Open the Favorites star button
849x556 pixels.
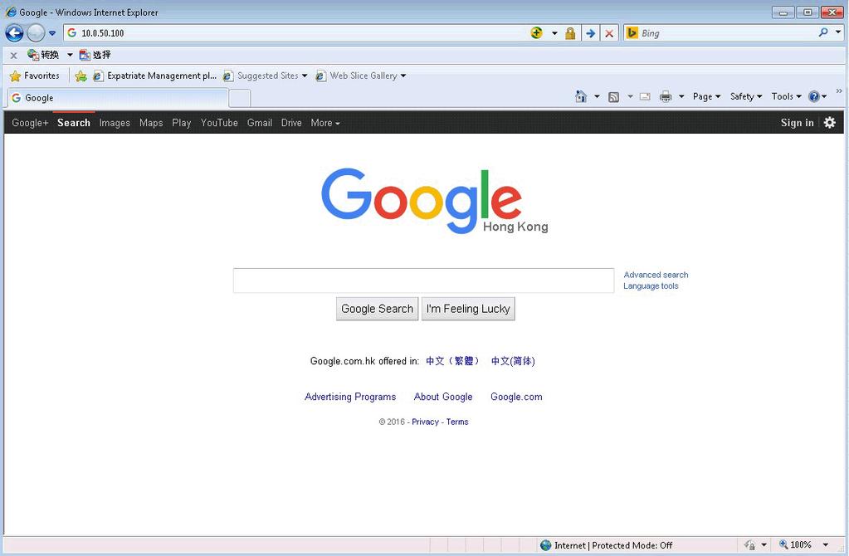click(x=35, y=76)
